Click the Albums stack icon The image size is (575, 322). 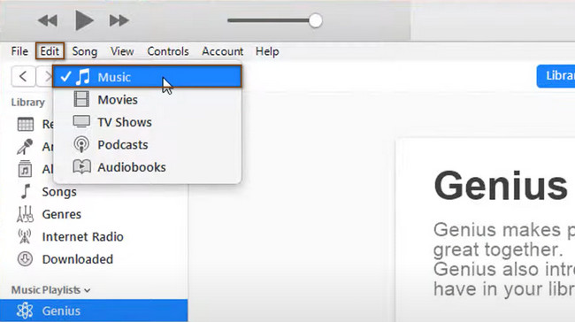click(25, 169)
